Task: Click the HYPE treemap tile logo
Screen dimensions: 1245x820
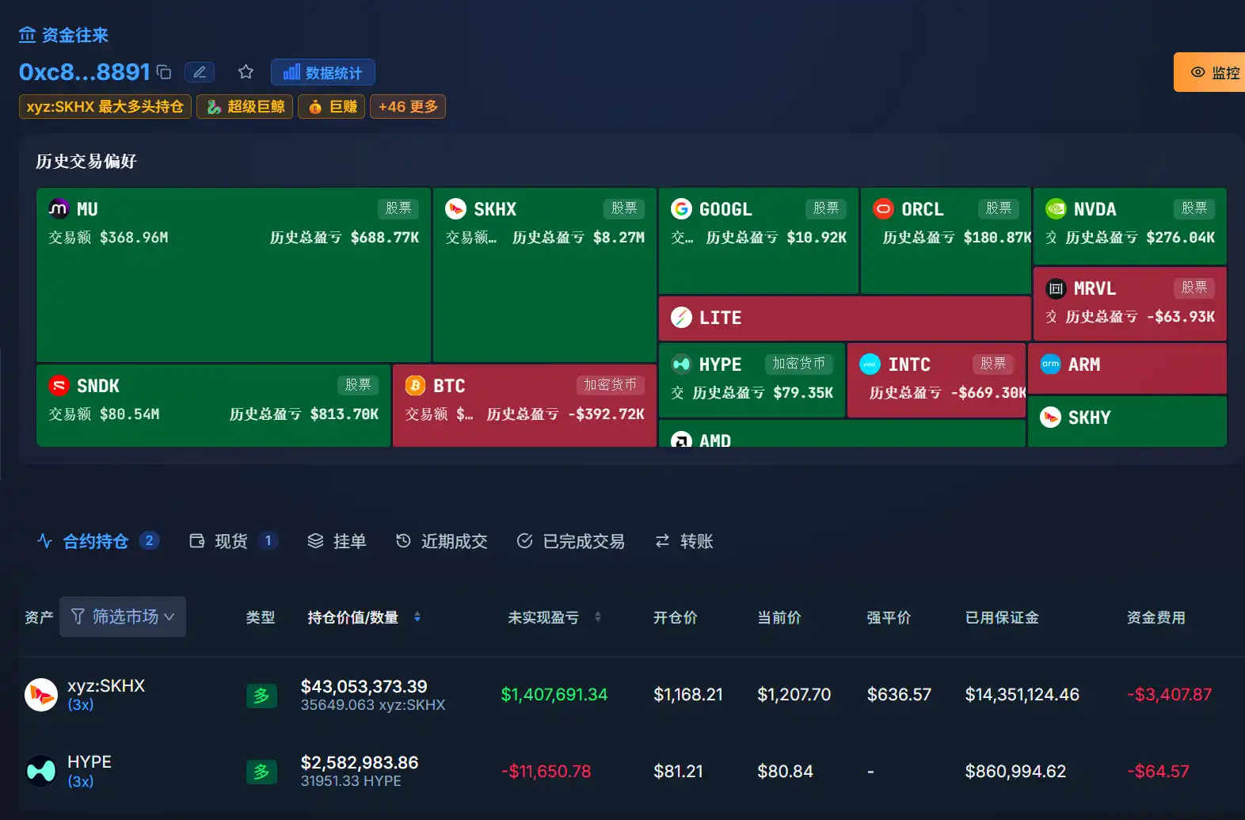Action: (x=681, y=364)
